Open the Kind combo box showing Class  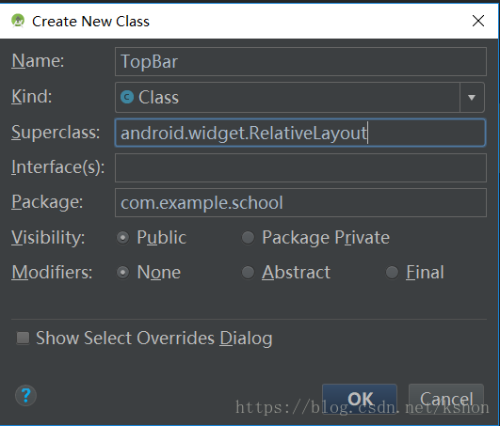click(299, 97)
